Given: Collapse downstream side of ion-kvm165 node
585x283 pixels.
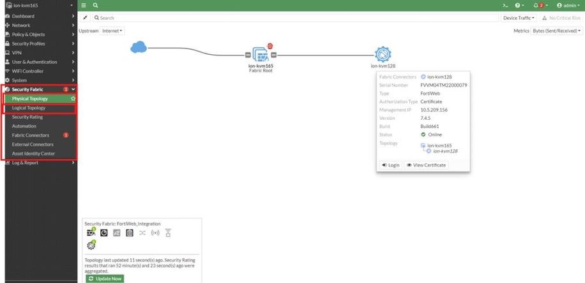Looking at the screenshot, I should point(273,55).
